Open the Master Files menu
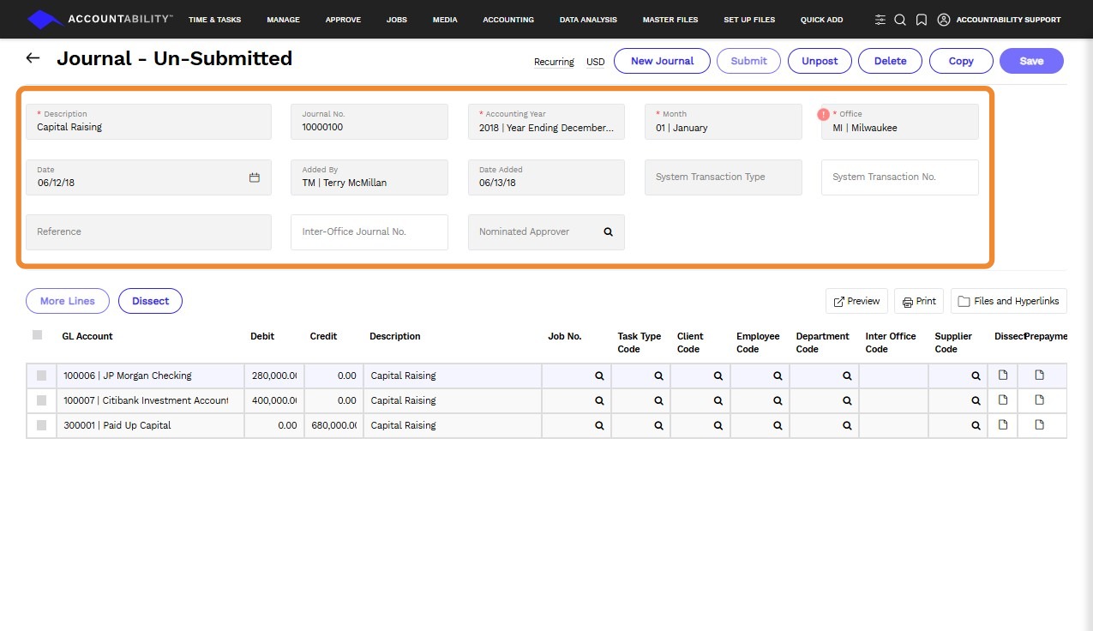This screenshot has height=631, width=1093. (x=670, y=20)
